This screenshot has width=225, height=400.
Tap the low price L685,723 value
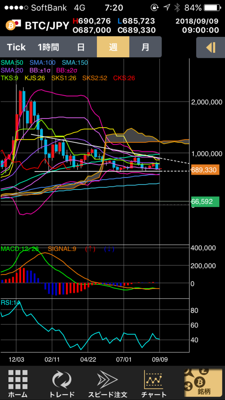tap(136, 21)
